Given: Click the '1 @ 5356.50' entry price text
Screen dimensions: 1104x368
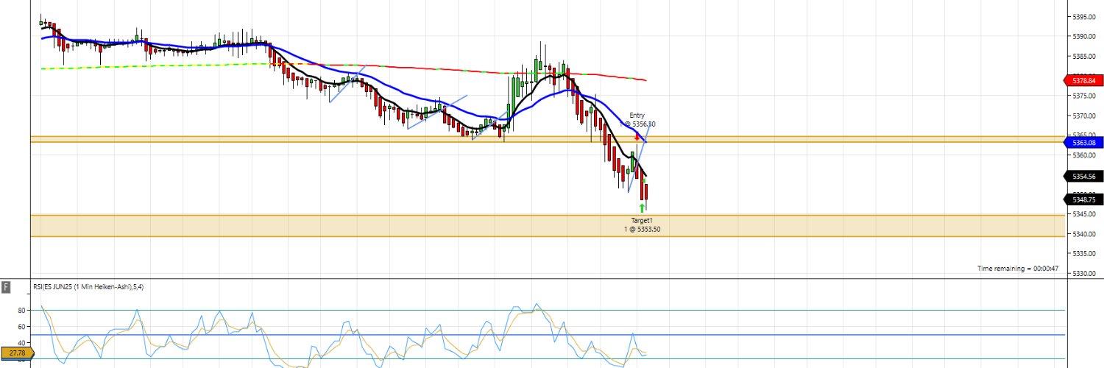Looking at the screenshot, I should pos(639,124).
